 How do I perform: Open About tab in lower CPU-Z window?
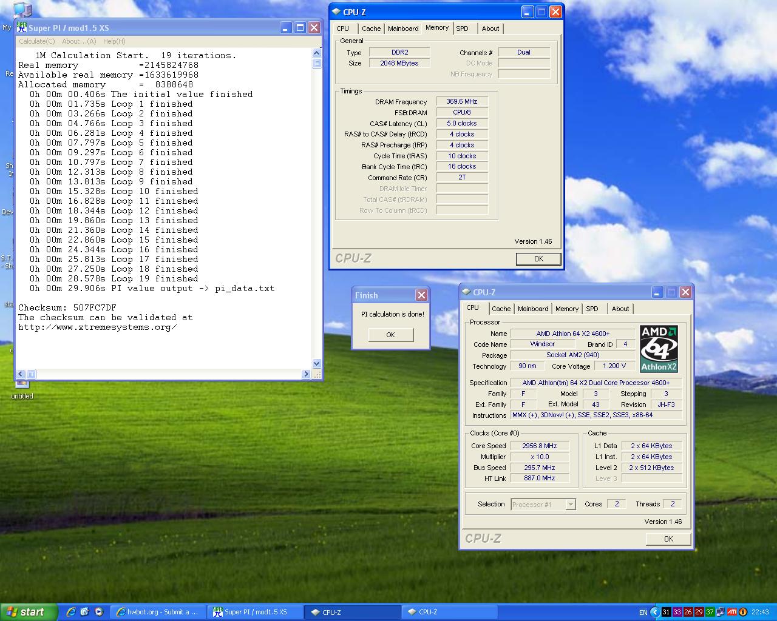620,309
